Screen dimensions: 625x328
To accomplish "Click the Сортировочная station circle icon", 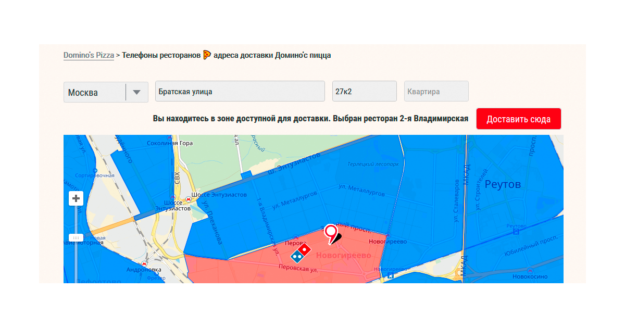I will [95, 170].
